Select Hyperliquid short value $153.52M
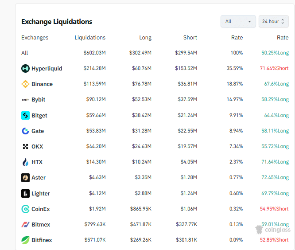 [186, 68]
